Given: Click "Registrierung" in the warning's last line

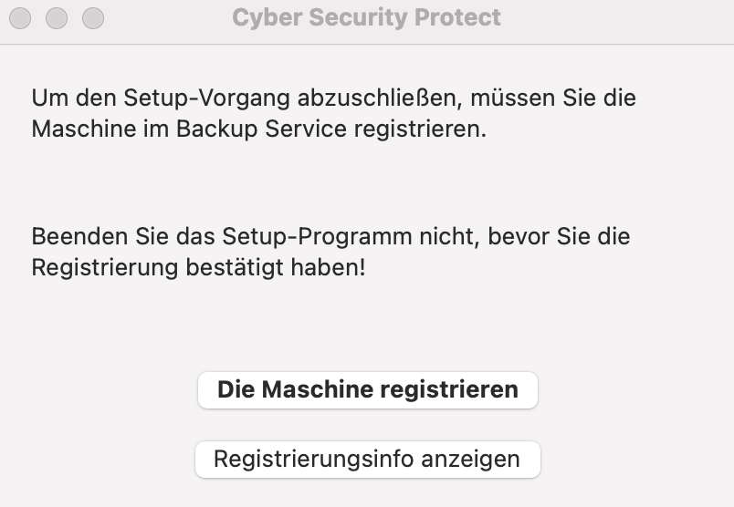Looking at the screenshot, I should coord(99,268).
